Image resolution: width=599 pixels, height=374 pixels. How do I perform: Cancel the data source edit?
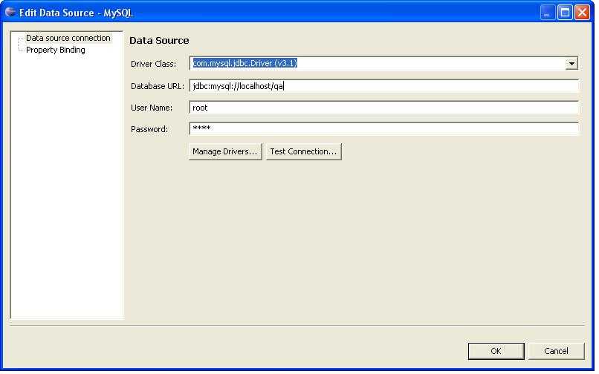(556, 351)
